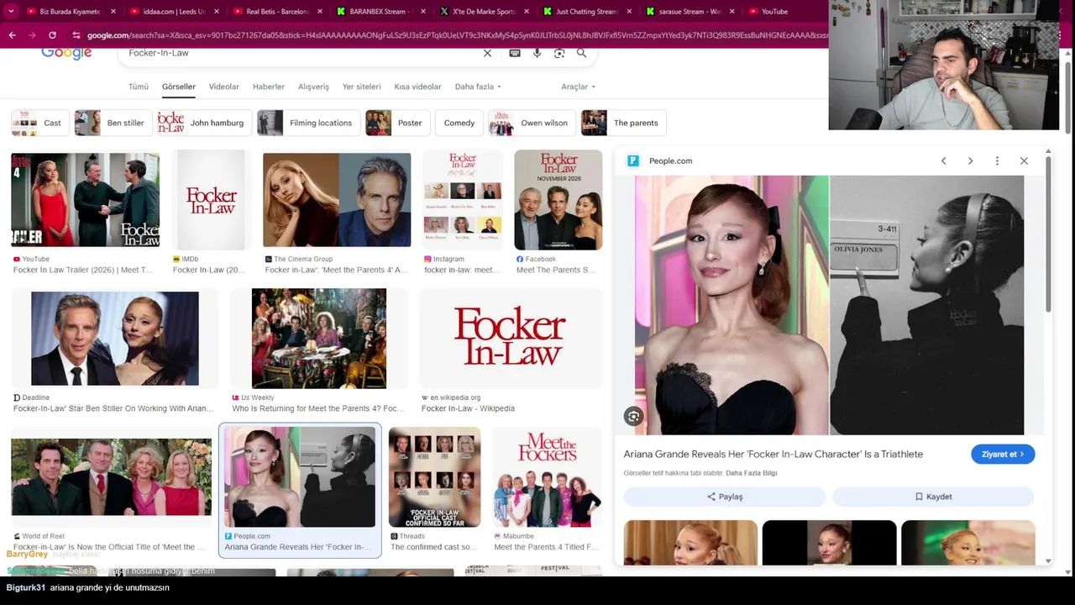1075x605 pixels.
Task: Open the Alışveriş tab
Action: pyautogui.click(x=314, y=87)
